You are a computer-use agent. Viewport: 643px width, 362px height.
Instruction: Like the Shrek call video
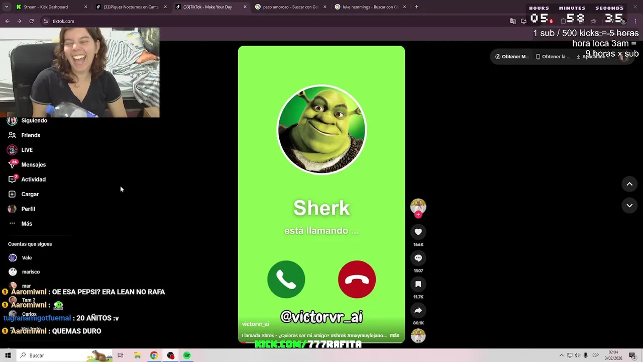[418, 232]
